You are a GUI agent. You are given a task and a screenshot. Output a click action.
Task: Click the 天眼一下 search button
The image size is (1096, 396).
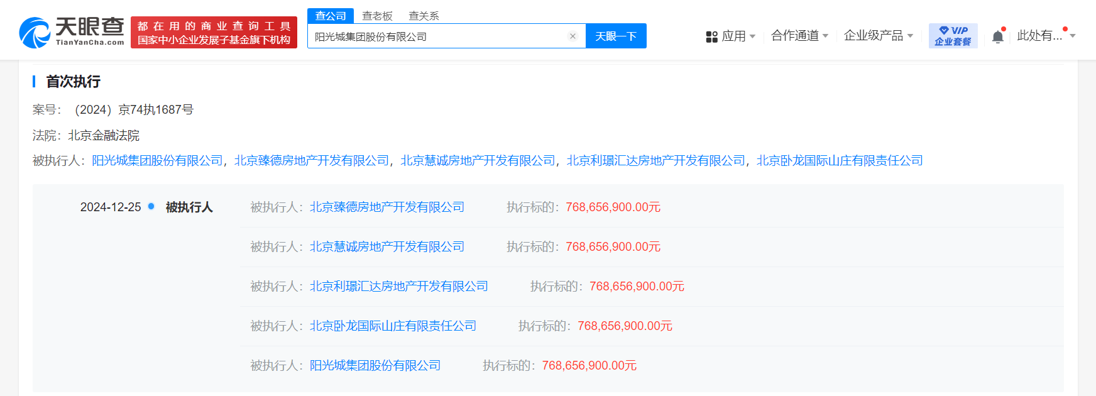click(616, 36)
